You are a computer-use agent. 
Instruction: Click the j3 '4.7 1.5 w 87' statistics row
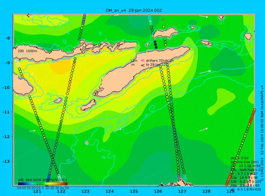(x=244, y=174)
